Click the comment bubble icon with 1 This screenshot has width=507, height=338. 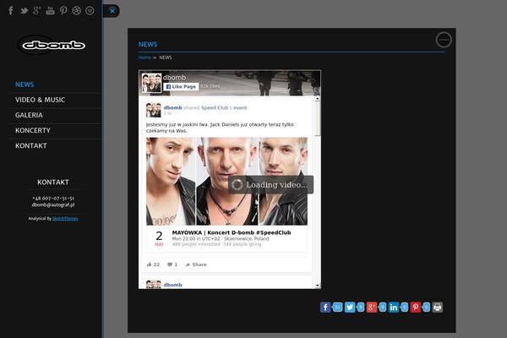170,264
